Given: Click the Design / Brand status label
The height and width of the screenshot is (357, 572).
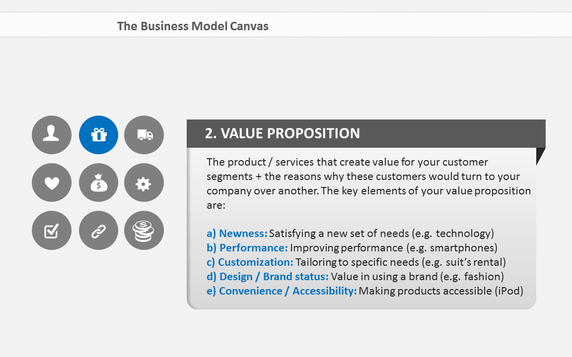Looking at the screenshot, I should tap(268, 277).
